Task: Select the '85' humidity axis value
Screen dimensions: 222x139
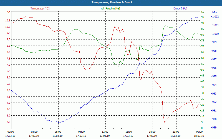Action: click(x=203, y=29)
